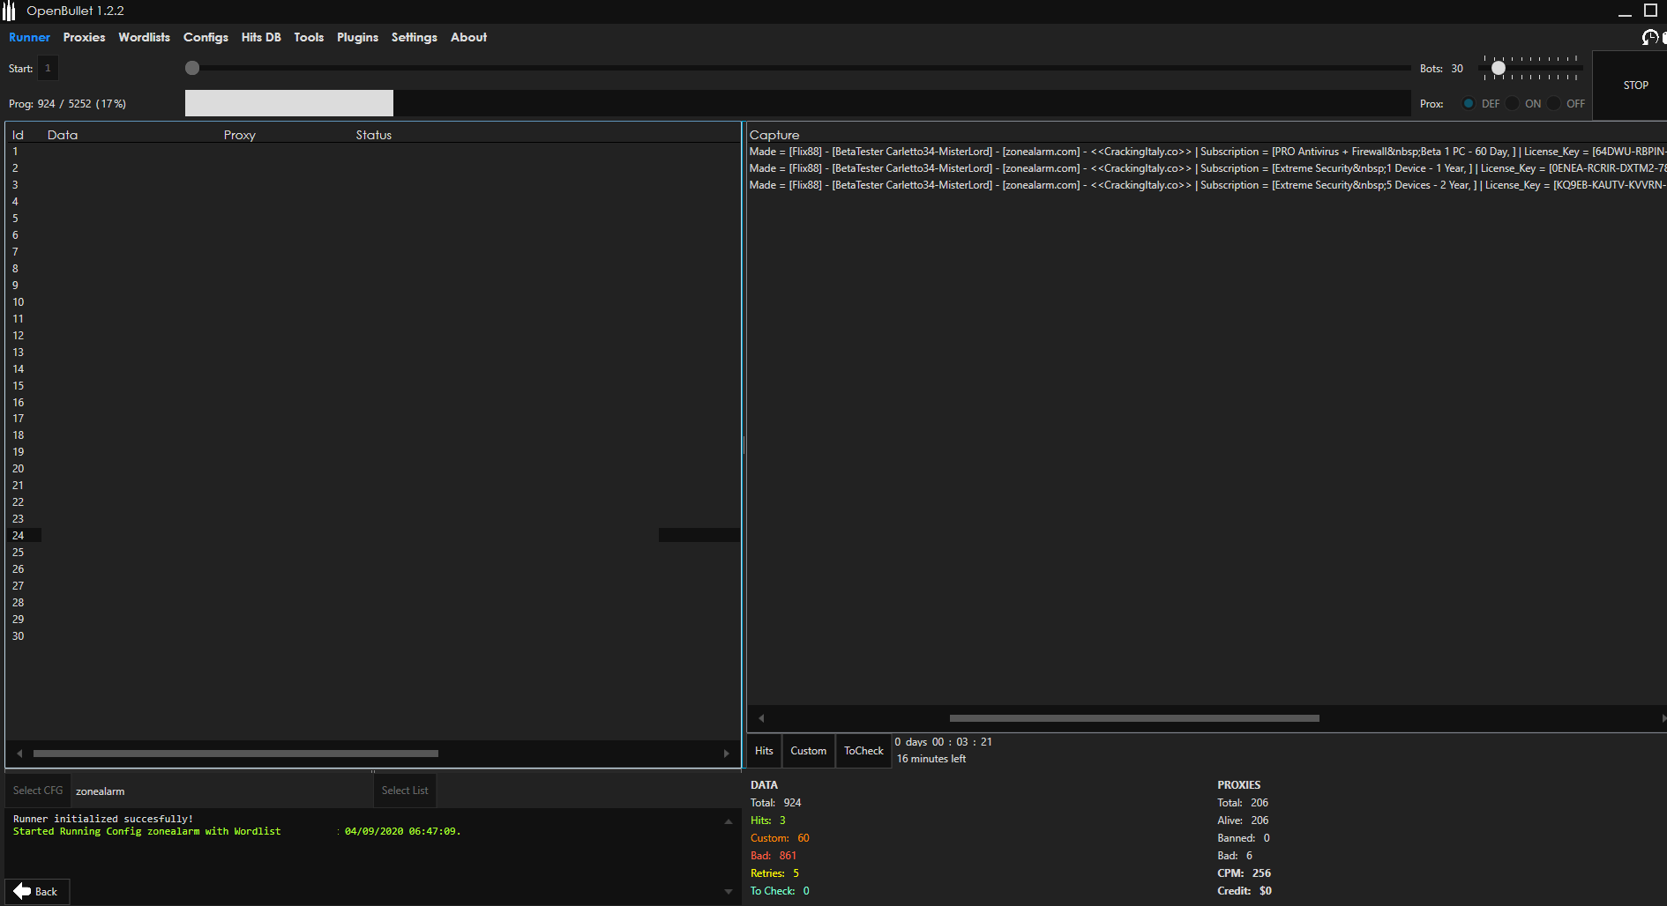Click horizontal scrollbar of bot list
The image size is (1667, 906).
235,754
